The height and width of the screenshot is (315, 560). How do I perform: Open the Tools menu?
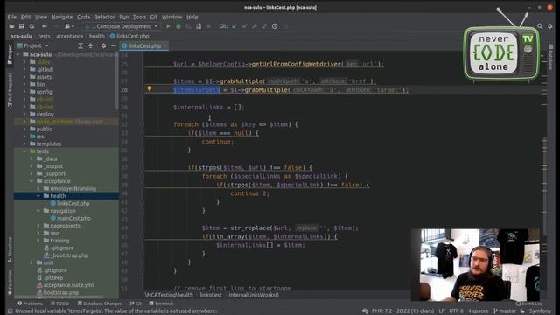click(139, 17)
